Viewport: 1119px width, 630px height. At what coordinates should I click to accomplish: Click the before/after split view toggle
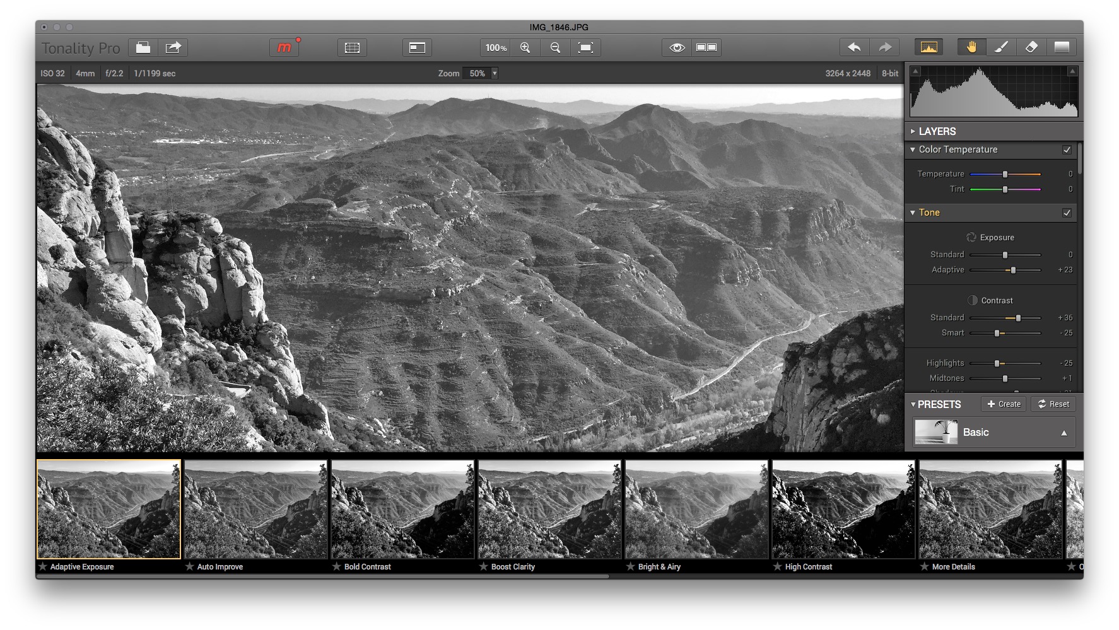[706, 47]
